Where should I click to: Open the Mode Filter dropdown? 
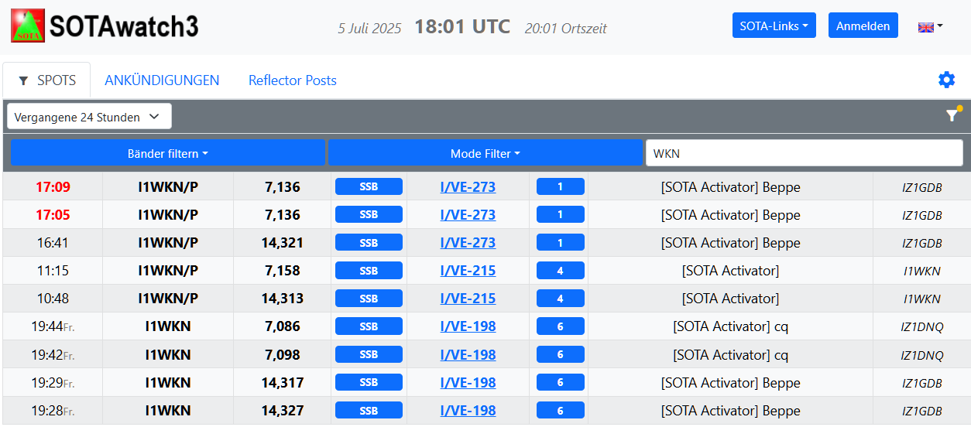[x=485, y=153]
